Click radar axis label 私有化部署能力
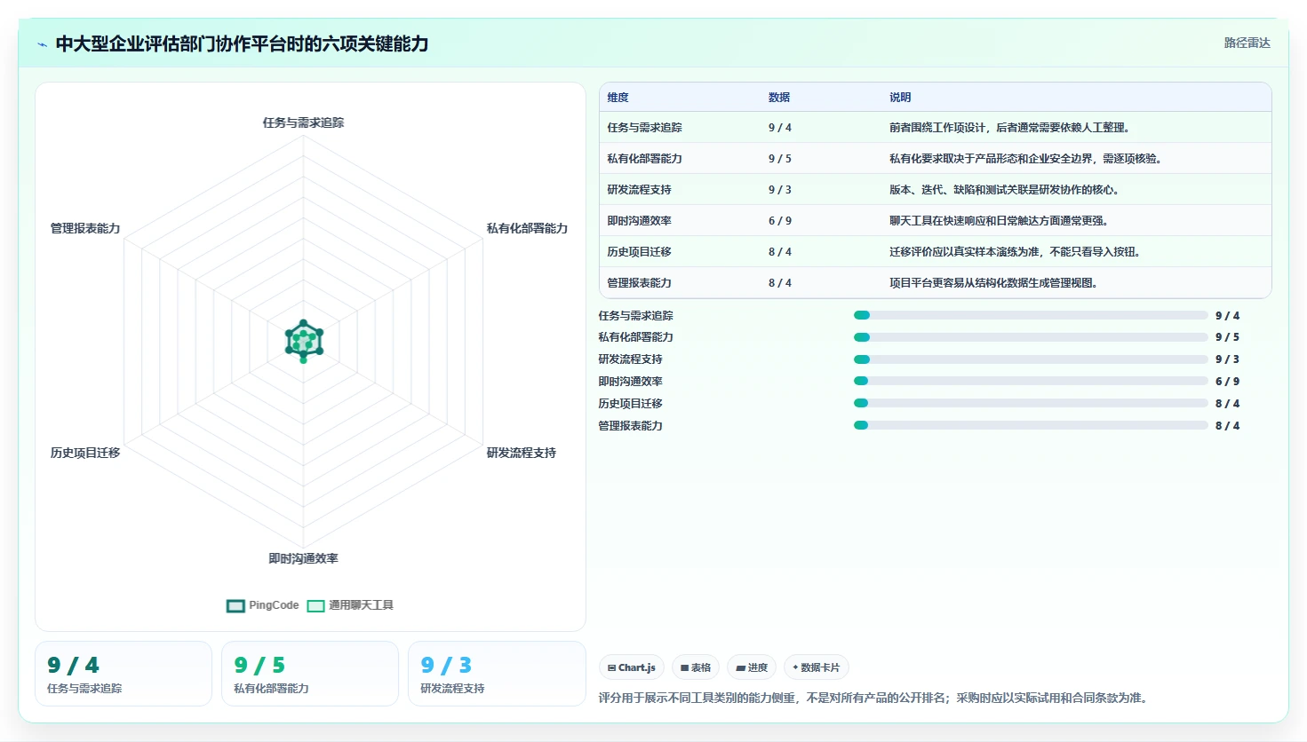 point(527,228)
